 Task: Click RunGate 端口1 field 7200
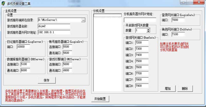coord(142,43)
